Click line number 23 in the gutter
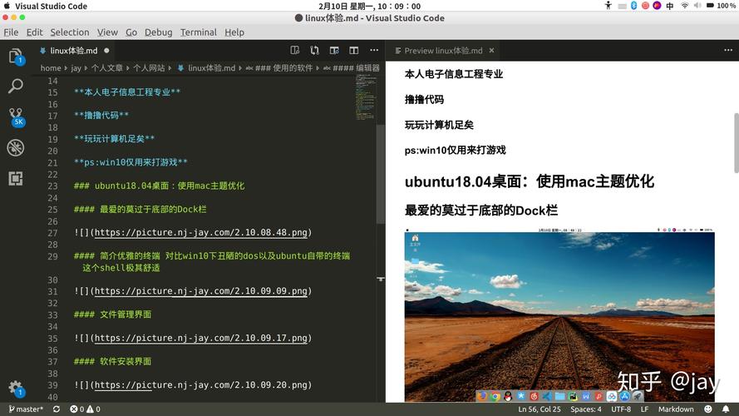Screen dimensions: 739x416 52,186
